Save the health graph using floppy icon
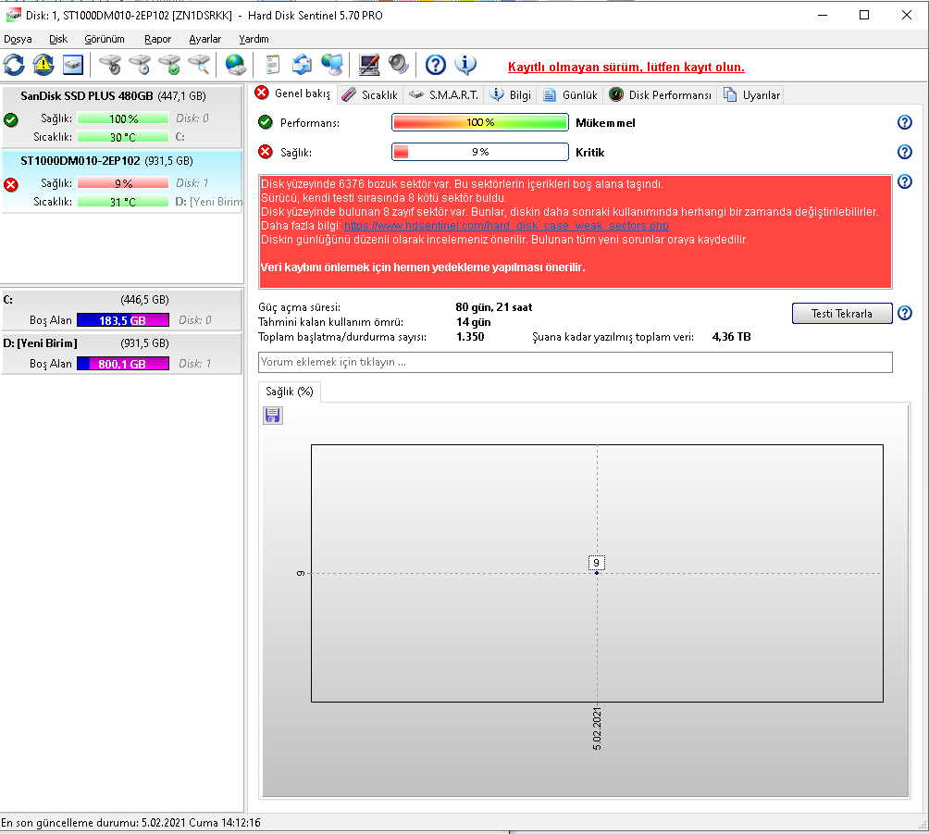The height and width of the screenshot is (834, 929). coord(273,416)
